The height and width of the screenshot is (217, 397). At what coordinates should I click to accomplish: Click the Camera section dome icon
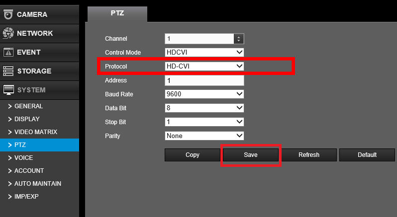pos(8,14)
